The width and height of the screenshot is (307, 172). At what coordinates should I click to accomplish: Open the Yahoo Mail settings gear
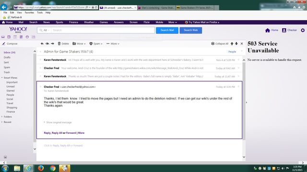click(x=303, y=30)
